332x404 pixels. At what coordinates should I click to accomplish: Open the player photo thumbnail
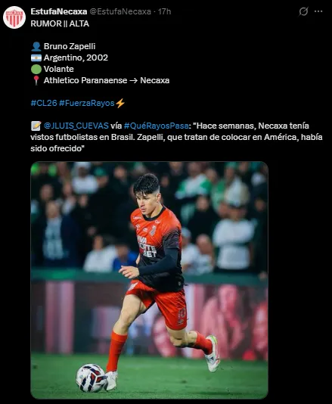click(x=150, y=280)
